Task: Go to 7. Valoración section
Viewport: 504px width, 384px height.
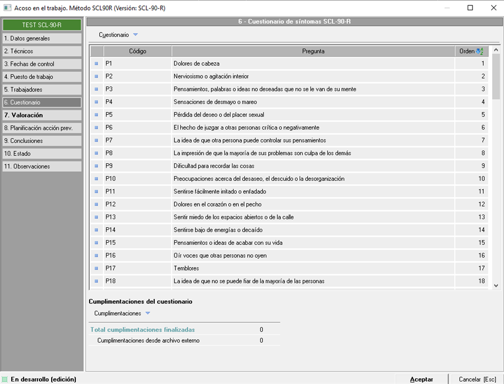Action: (x=42, y=115)
